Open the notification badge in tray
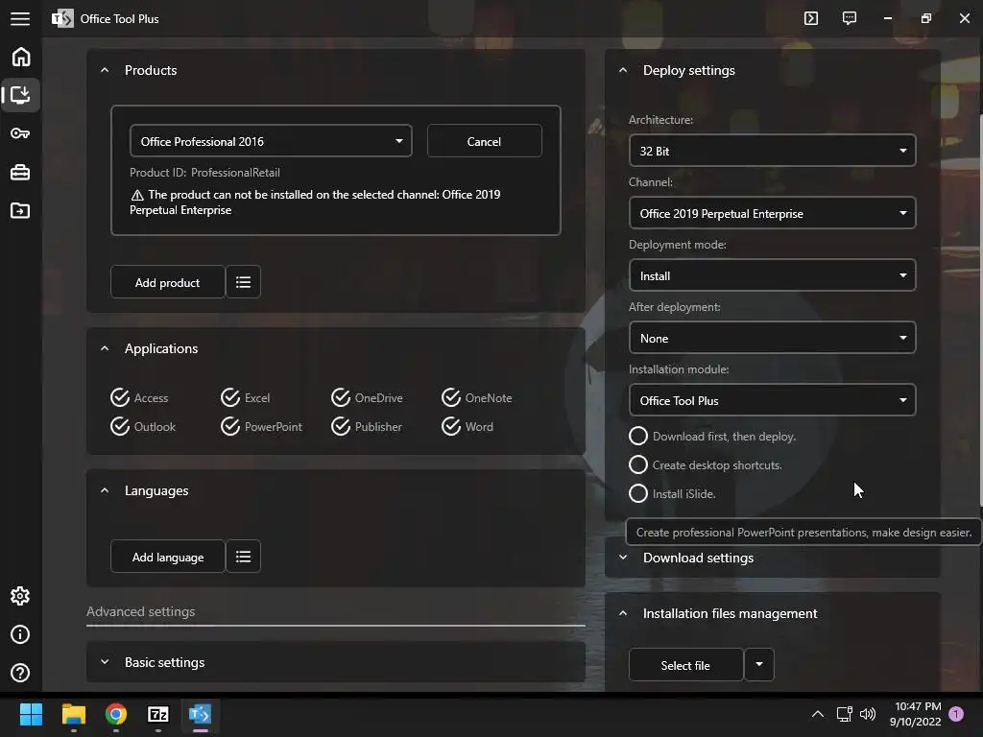Viewport: 983px width, 737px height. 956,714
